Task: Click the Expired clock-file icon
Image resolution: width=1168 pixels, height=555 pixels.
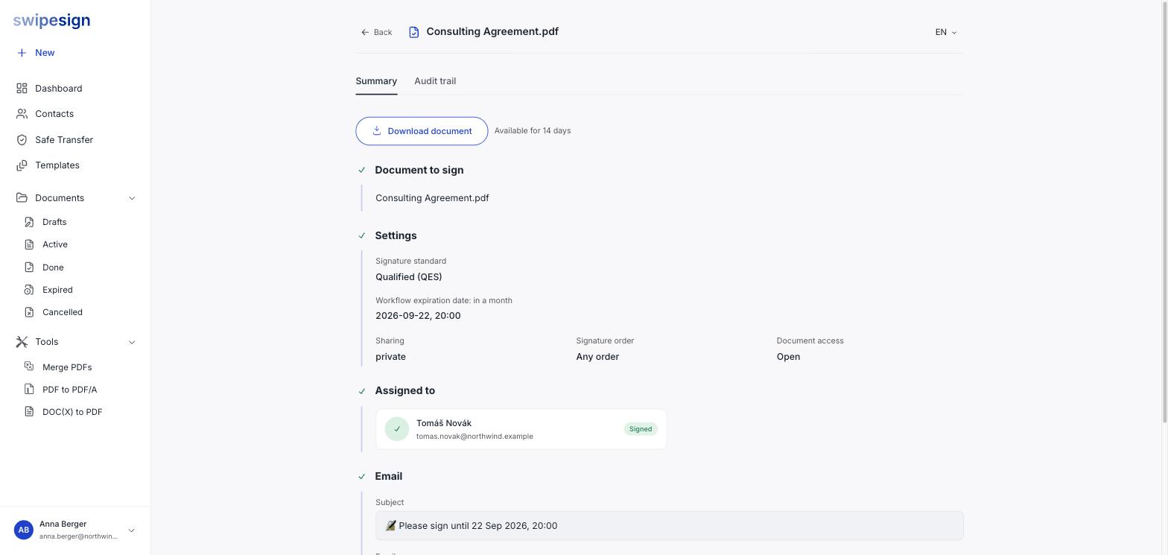Action: [x=29, y=290]
